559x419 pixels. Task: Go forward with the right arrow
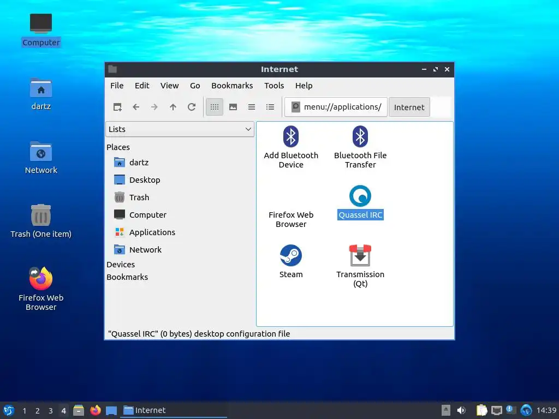click(x=154, y=107)
